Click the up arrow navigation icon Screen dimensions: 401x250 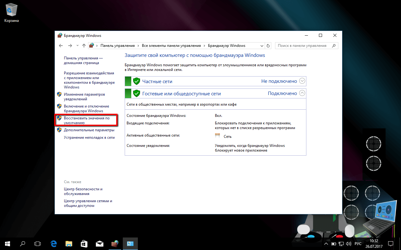pos(84,45)
